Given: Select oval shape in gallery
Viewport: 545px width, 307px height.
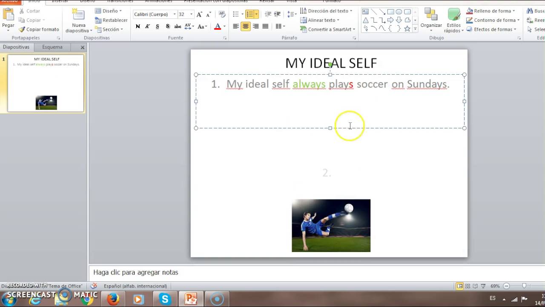Looking at the screenshot, I should pos(399,12).
